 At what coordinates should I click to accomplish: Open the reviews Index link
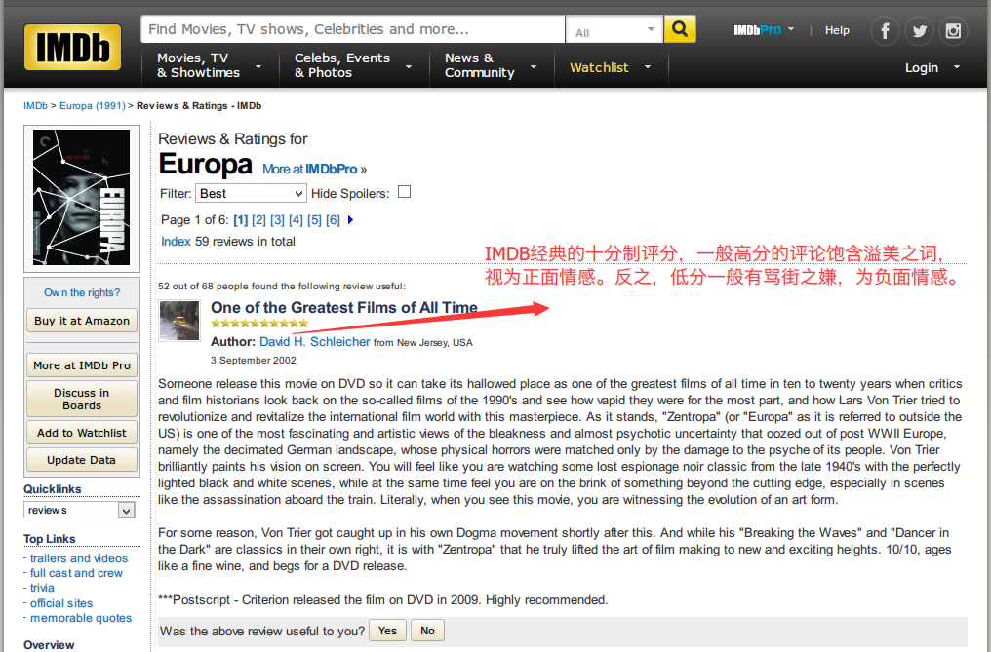pyautogui.click(x=176, y=242)
